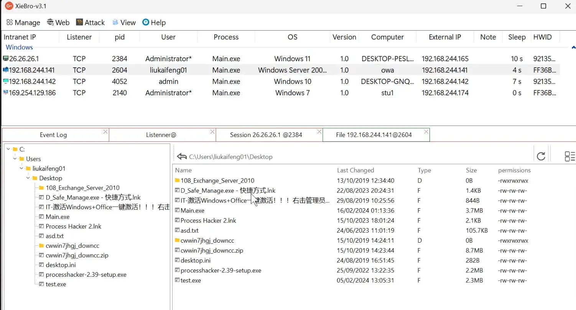Sort sessions by pid column
Viewport: 576px width, 310px height.
[x=120, y=37]
